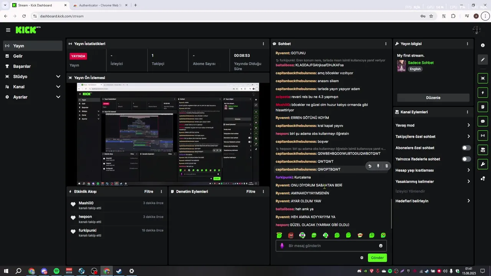Screen dimensions: 491x276
Task: Open Hesap yaşı kısıtlaması chevron
Action: pyautogui.click(x=468, y=170)
